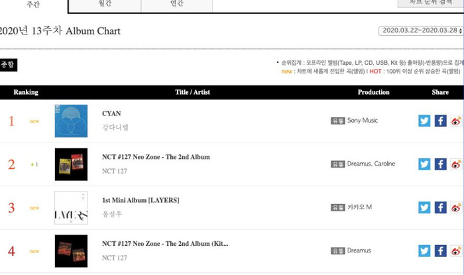Select the 종합 overall category button
Viewport: 464px width, 275px height.
pos(8,65)
